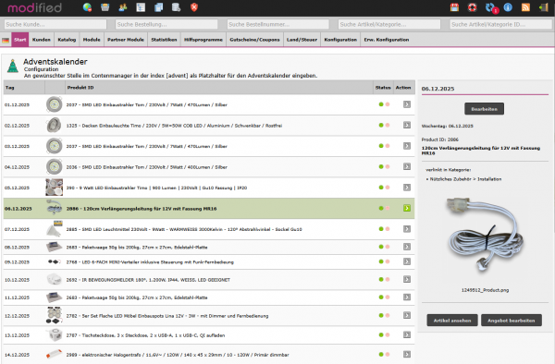Deactivate 04.12.2025 entry with red status dot
This screenshot has width=555, height=364.
(x=388, y=166)
